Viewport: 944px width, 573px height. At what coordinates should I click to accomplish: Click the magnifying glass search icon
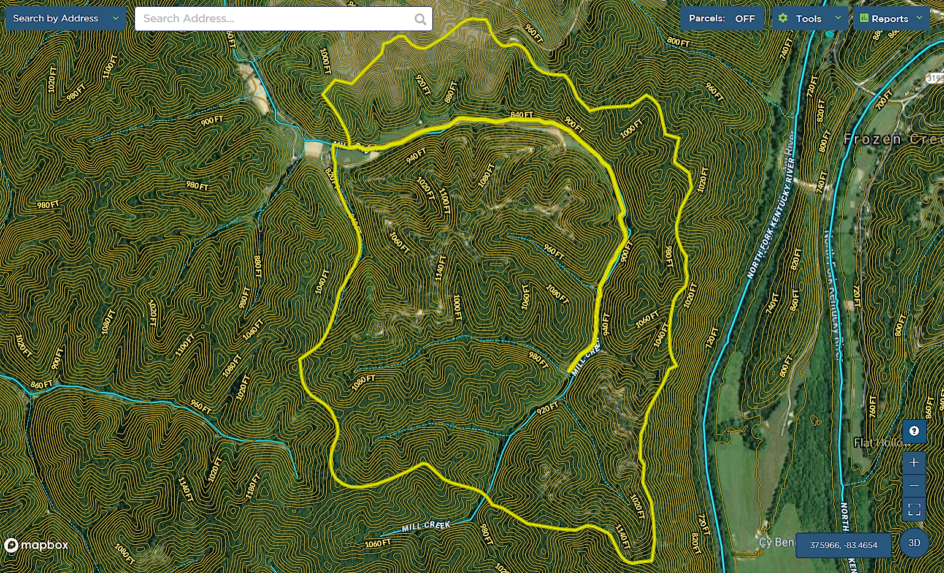[420, 19]
